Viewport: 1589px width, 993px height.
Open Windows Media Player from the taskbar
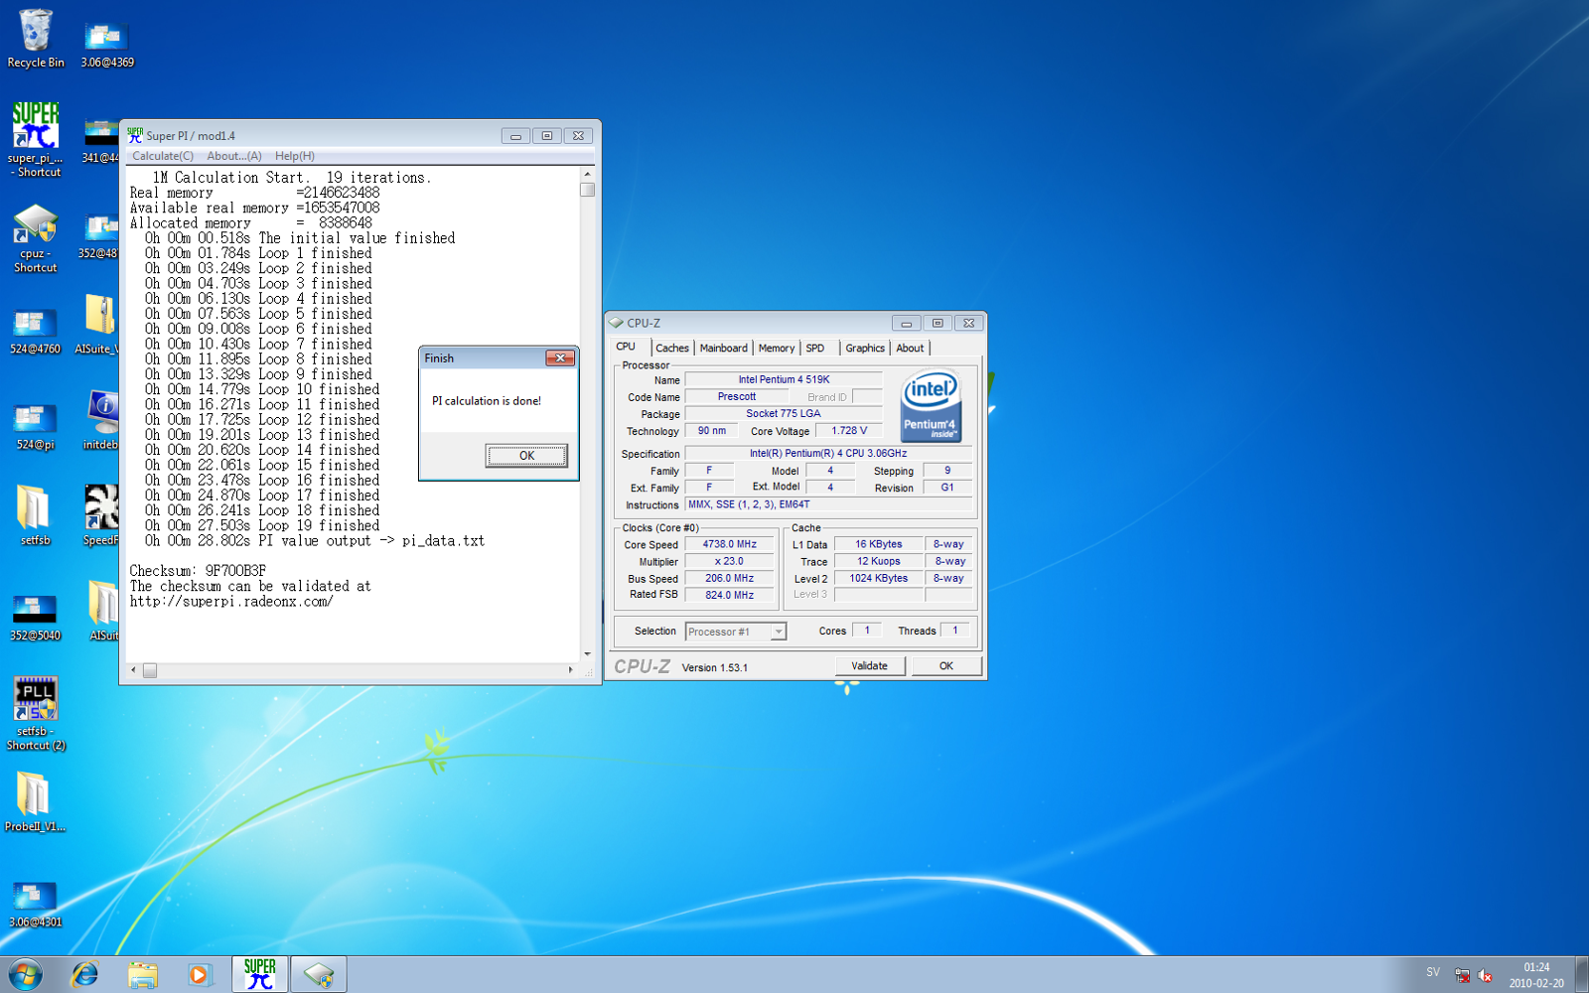(199, 975)
